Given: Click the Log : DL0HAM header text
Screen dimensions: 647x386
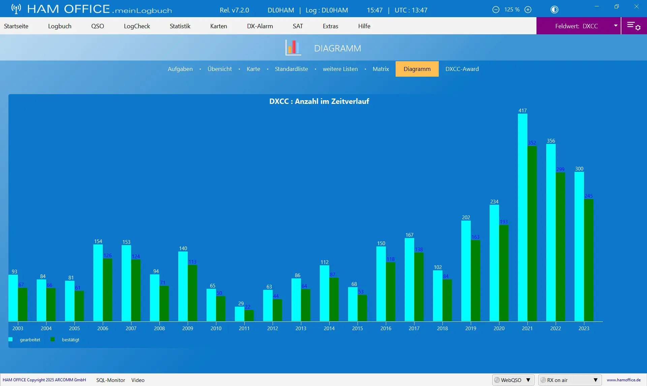Looking at the screenshot, I should pyautogui.click(x=327, y=10).
